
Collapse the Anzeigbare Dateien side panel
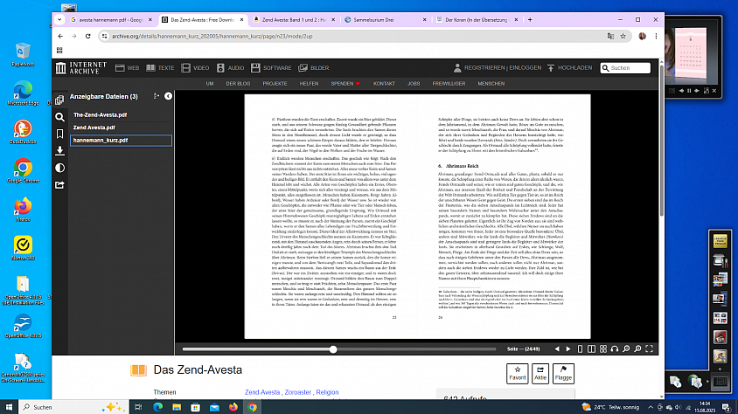pyautogui.click(x=168, y=96)
